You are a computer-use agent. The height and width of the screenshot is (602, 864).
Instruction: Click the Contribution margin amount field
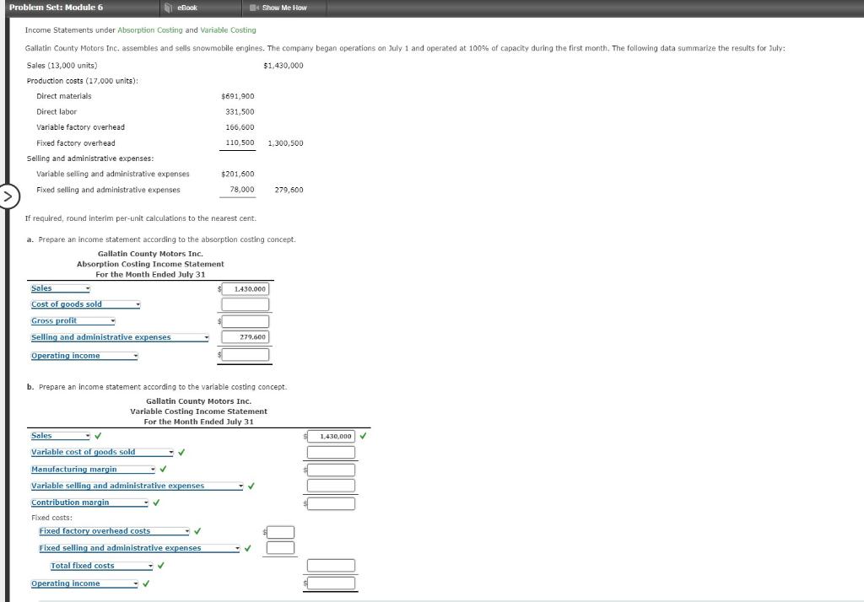pos(331,503)
